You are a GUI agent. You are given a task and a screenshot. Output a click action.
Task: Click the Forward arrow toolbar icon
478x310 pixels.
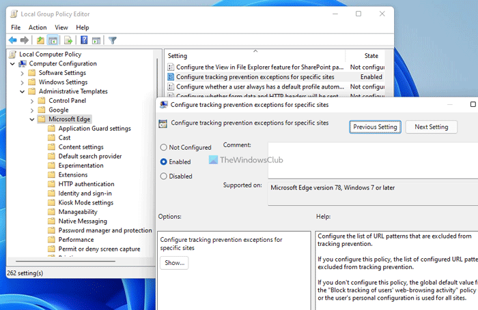[x=25, y=40]
